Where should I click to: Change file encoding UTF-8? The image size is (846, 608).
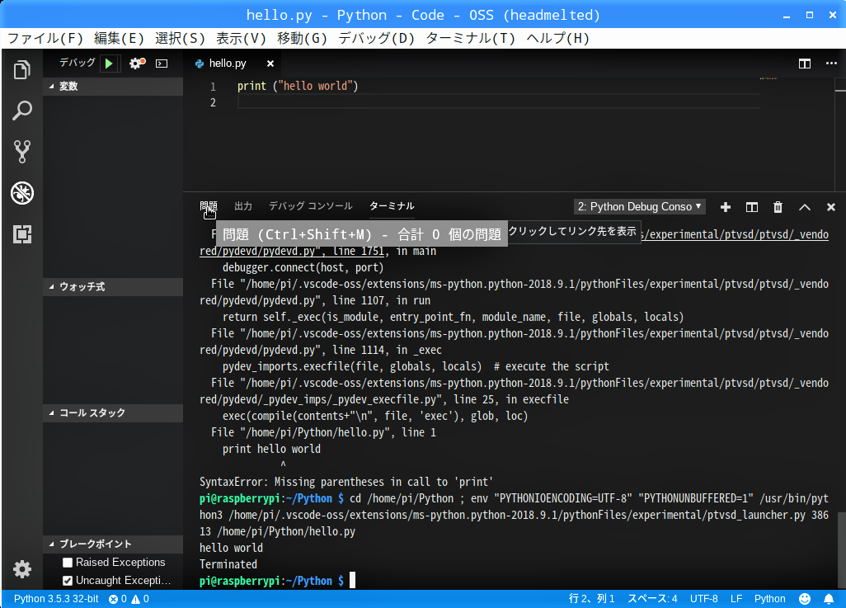click(x=704, y=599)
